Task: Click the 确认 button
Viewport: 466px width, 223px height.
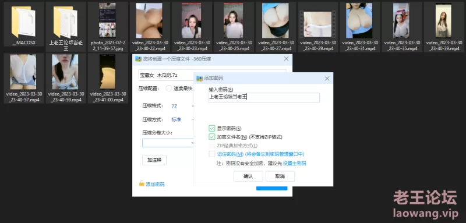Action: [x=248, y=176]
